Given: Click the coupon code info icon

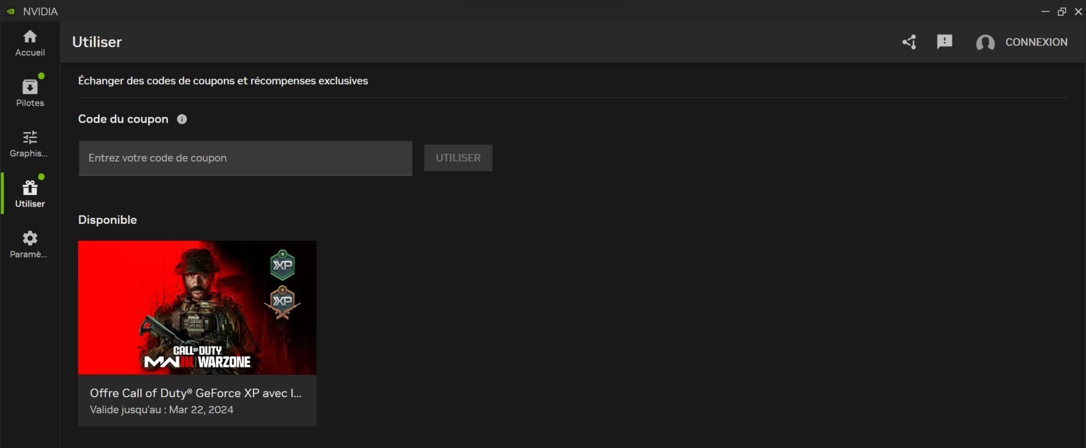Looking at the screenshot, I should 182,119.
